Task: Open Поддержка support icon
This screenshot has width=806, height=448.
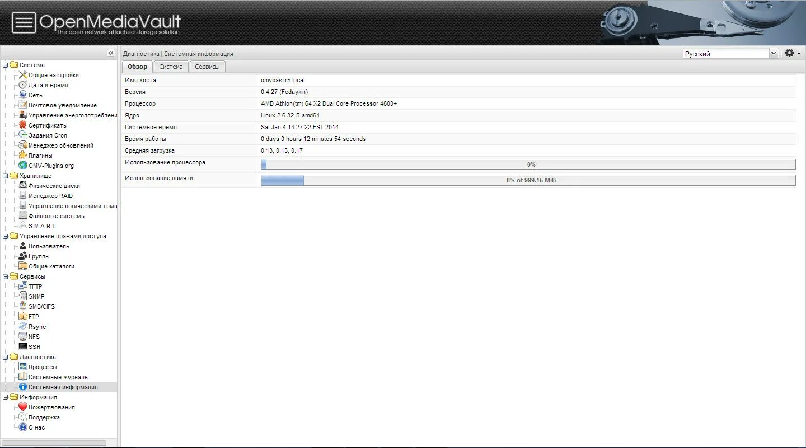Action: [x=23, y=417]
